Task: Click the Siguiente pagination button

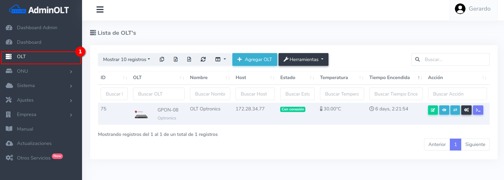Action: coord(475,144)
